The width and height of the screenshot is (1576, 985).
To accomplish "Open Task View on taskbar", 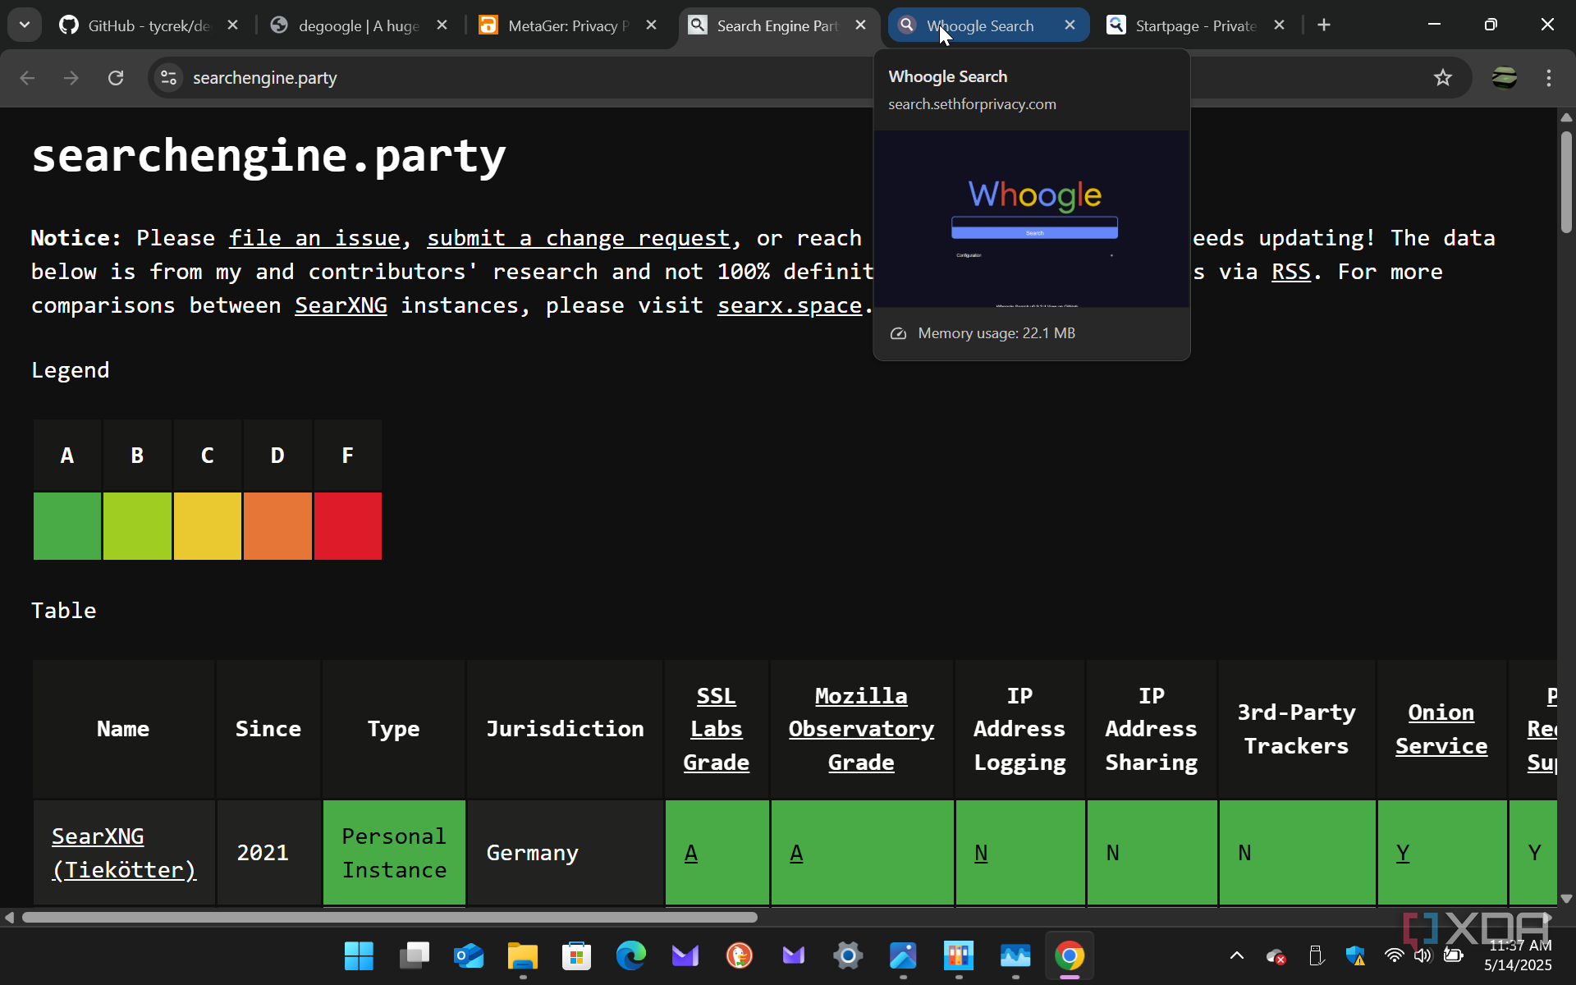I will [x=414, y=955].
